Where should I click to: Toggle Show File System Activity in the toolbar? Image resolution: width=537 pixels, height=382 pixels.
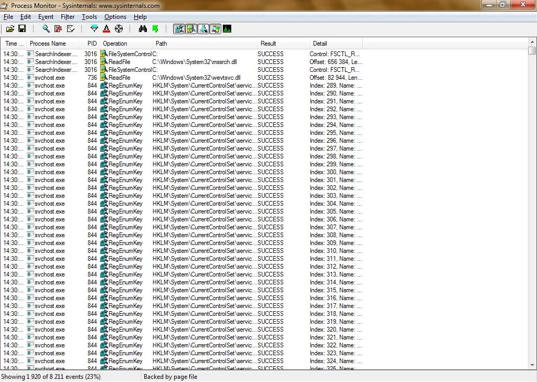pos(191,29)
